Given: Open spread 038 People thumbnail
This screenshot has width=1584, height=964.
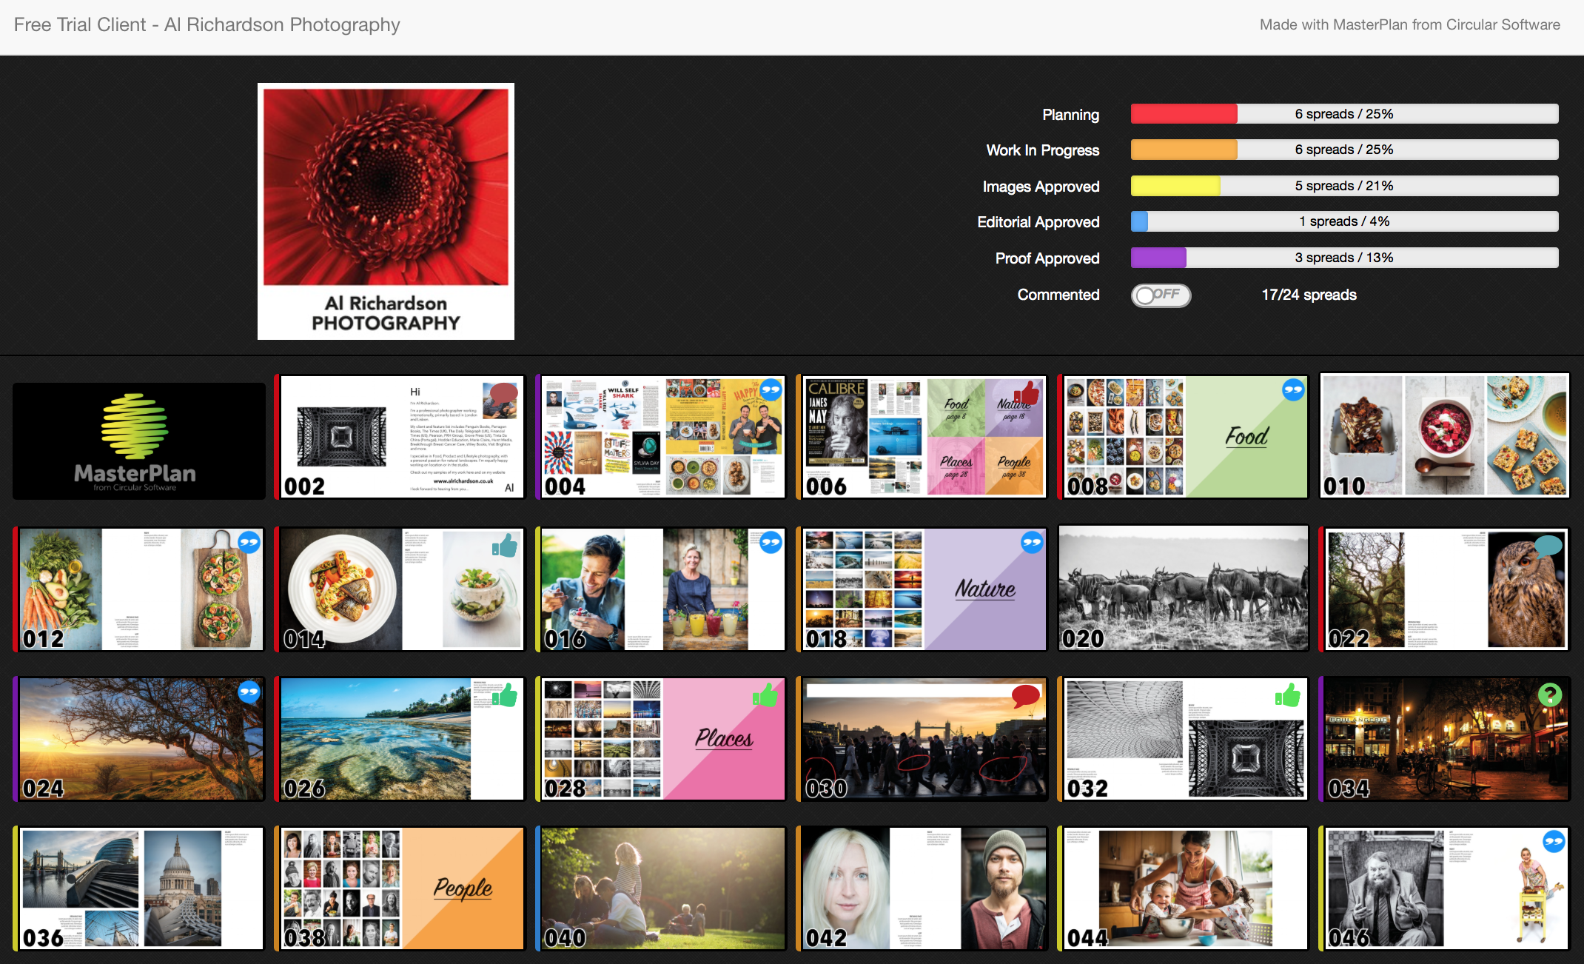Looking at the screenshot, I should click(x=400, y=888).
